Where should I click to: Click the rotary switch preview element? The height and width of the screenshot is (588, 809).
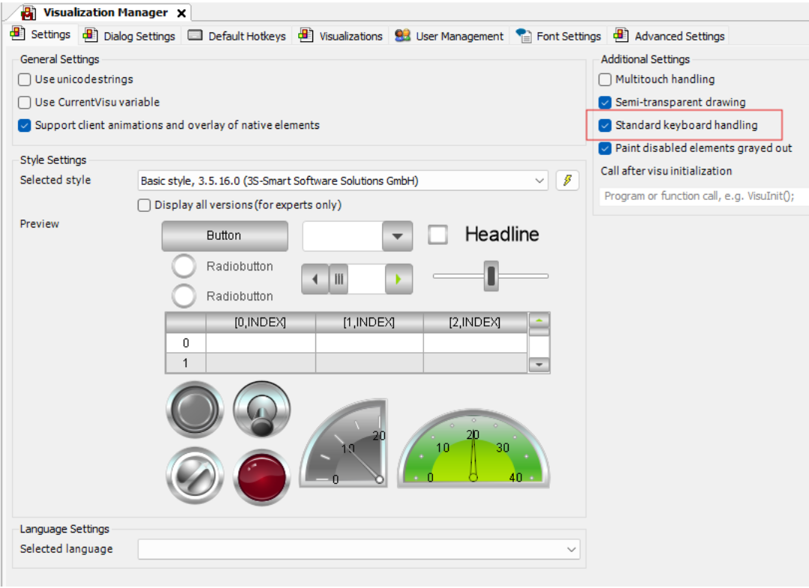point(196,477)
